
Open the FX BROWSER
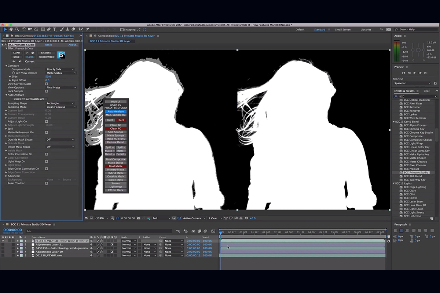click(47, 57)
